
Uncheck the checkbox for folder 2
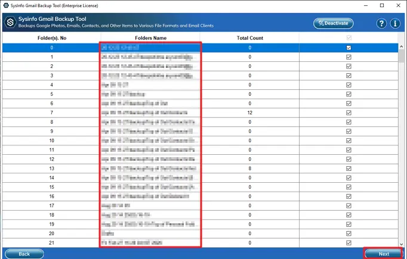click(x=349, y=66)
